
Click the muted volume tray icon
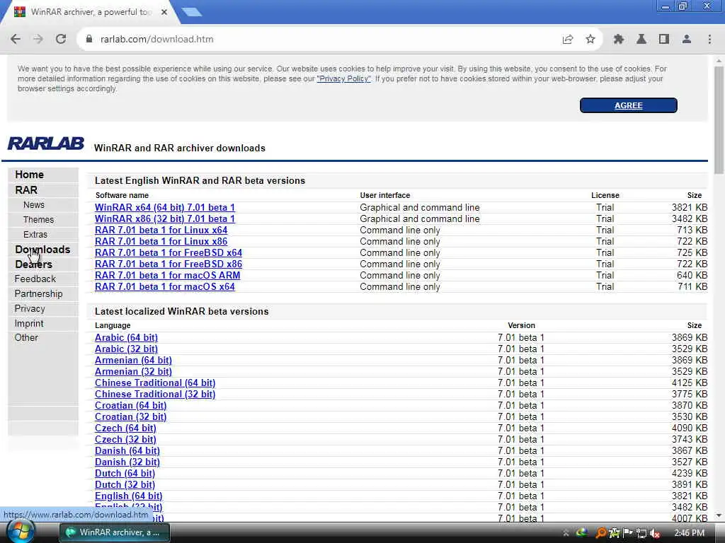(x=655, y=533)
